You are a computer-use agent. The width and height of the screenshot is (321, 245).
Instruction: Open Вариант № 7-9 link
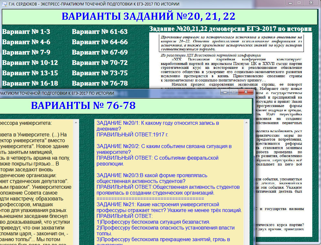coord(26,52)
